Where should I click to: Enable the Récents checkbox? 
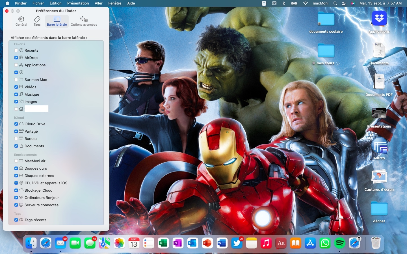point(16,50)
